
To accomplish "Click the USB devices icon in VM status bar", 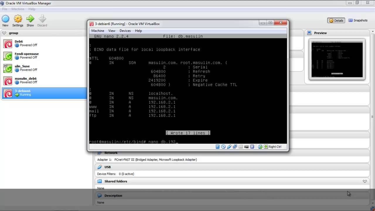I will (x=229, y=147).
